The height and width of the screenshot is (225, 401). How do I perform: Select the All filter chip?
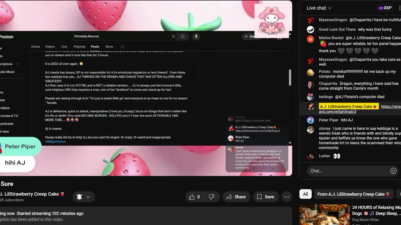tap(305, 194)
